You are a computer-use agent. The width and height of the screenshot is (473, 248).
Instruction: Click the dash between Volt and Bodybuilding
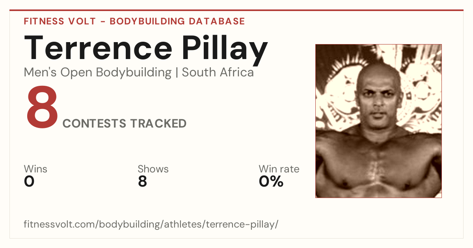click(x=102, y=22)
